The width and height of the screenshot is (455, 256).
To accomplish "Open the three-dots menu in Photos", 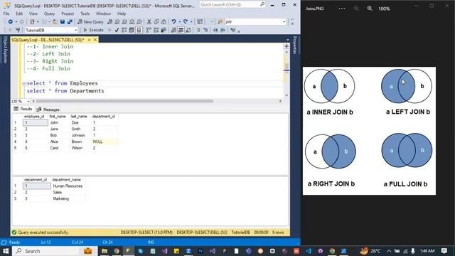I will (342, 9).
